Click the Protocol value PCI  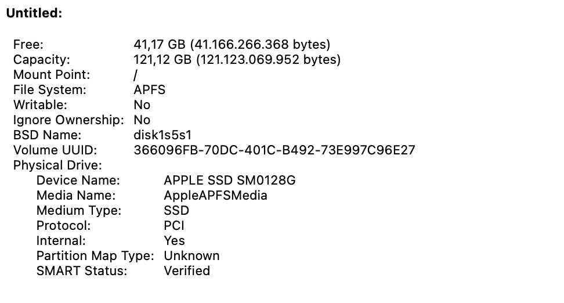pyautogui.click(x=174, y=225)
